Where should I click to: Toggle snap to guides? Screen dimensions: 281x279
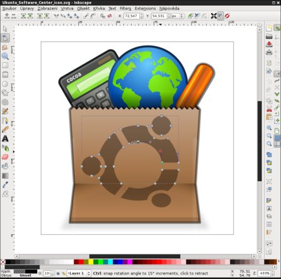[277, 145]
